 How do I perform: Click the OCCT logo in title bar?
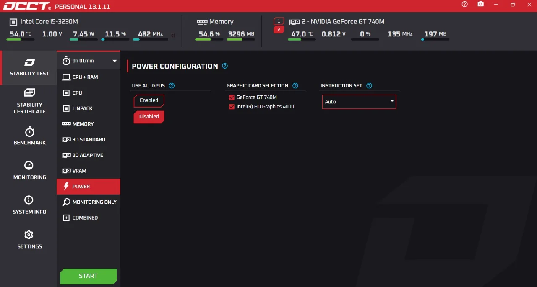pos(27,6)
